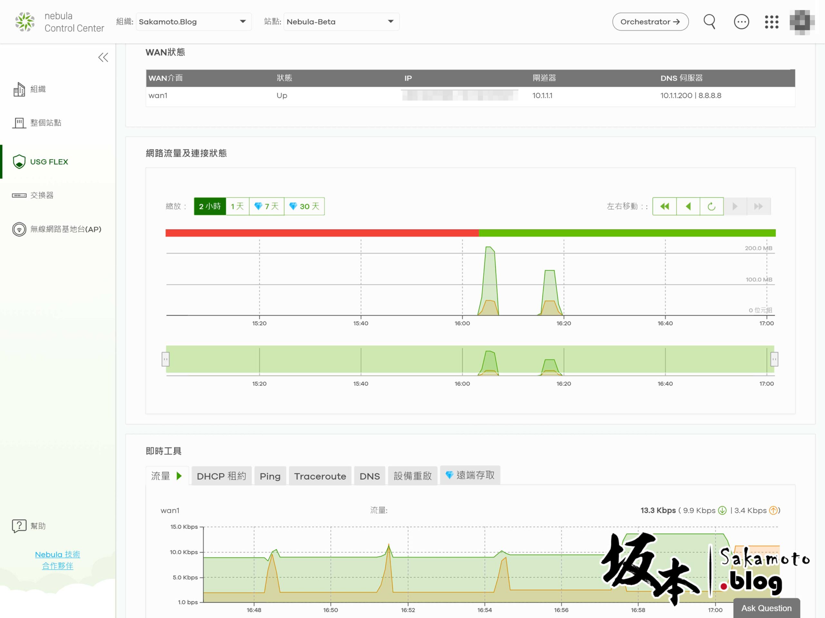825x618 pixels.
Task: Start live traffic with play arrow
Action: point(179,476)
